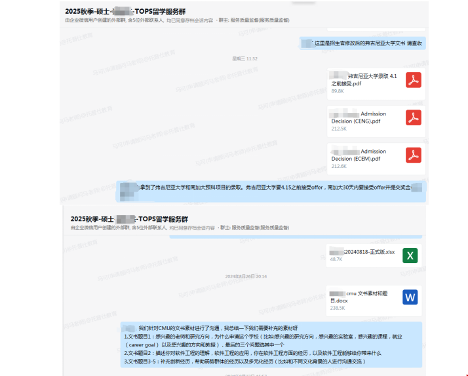The height and width of the screenshot is (376, 468).
Task: Click the PDF icon of 弗吉尼亚大学录取 file
Action: click(x=413, y=80)
